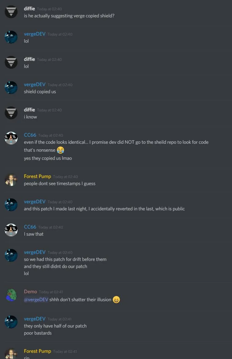Click Forest Pump's avatar on the timestamps message
232x359 pixels.
point(11,179)
